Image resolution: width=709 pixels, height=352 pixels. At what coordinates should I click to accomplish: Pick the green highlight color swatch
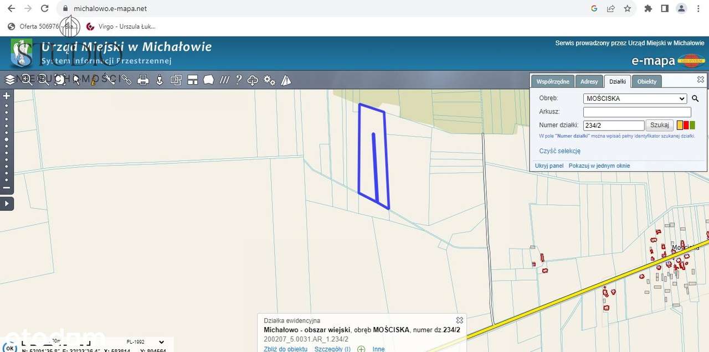coord(692,125)
